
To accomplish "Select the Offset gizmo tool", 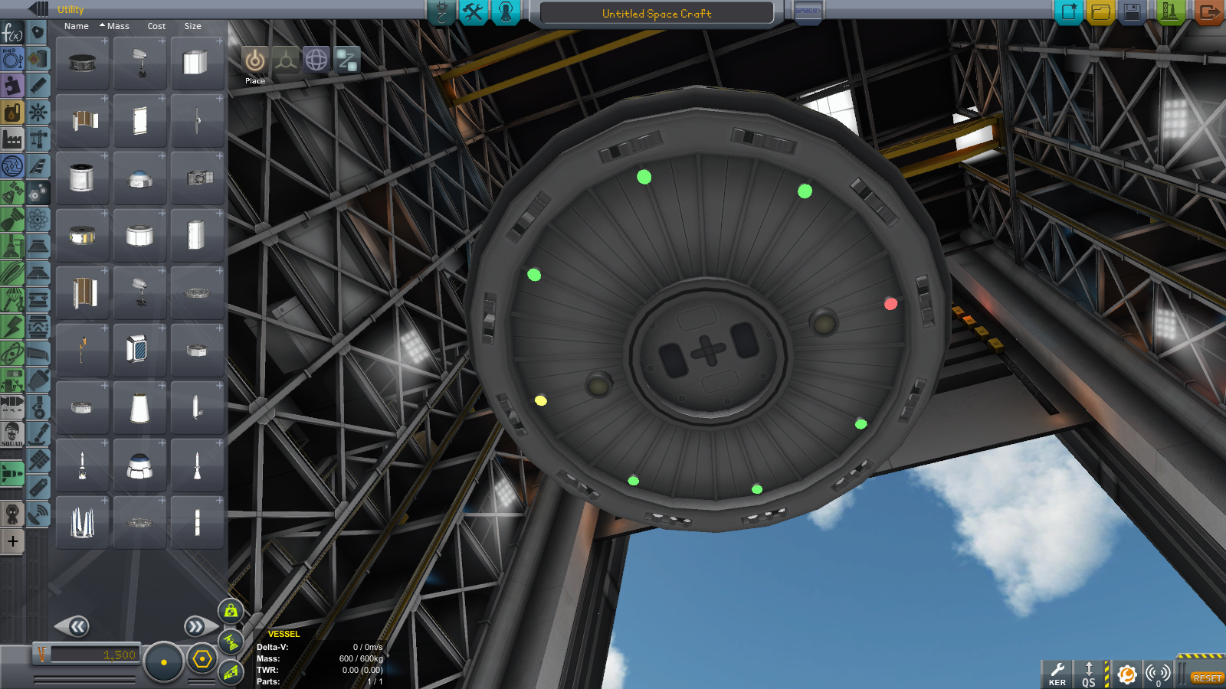I will click(x=286, y=60).
